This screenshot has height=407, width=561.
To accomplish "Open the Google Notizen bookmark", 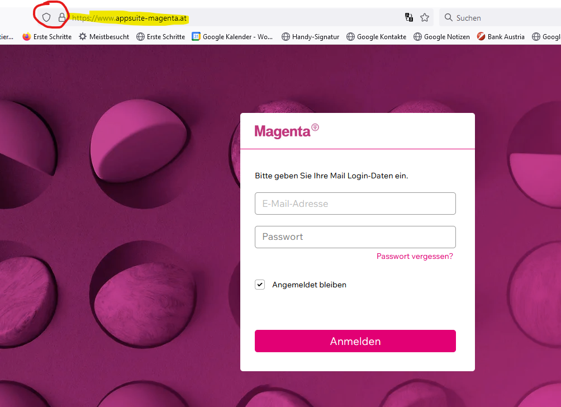I will click(x=441, y=36).
